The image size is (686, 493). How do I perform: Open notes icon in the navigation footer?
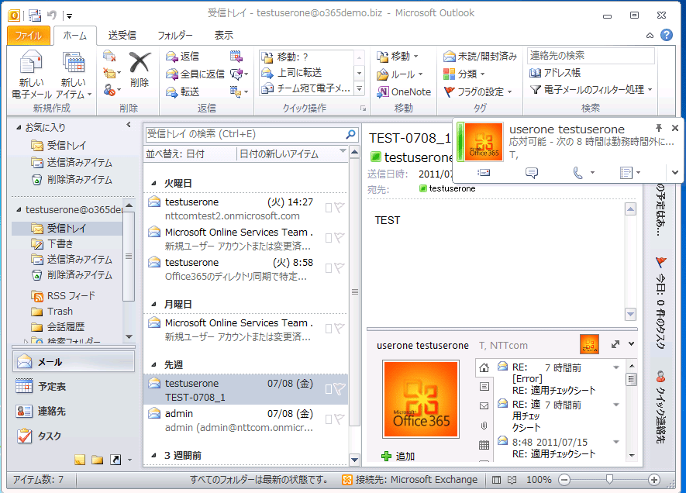click(80, 460)
